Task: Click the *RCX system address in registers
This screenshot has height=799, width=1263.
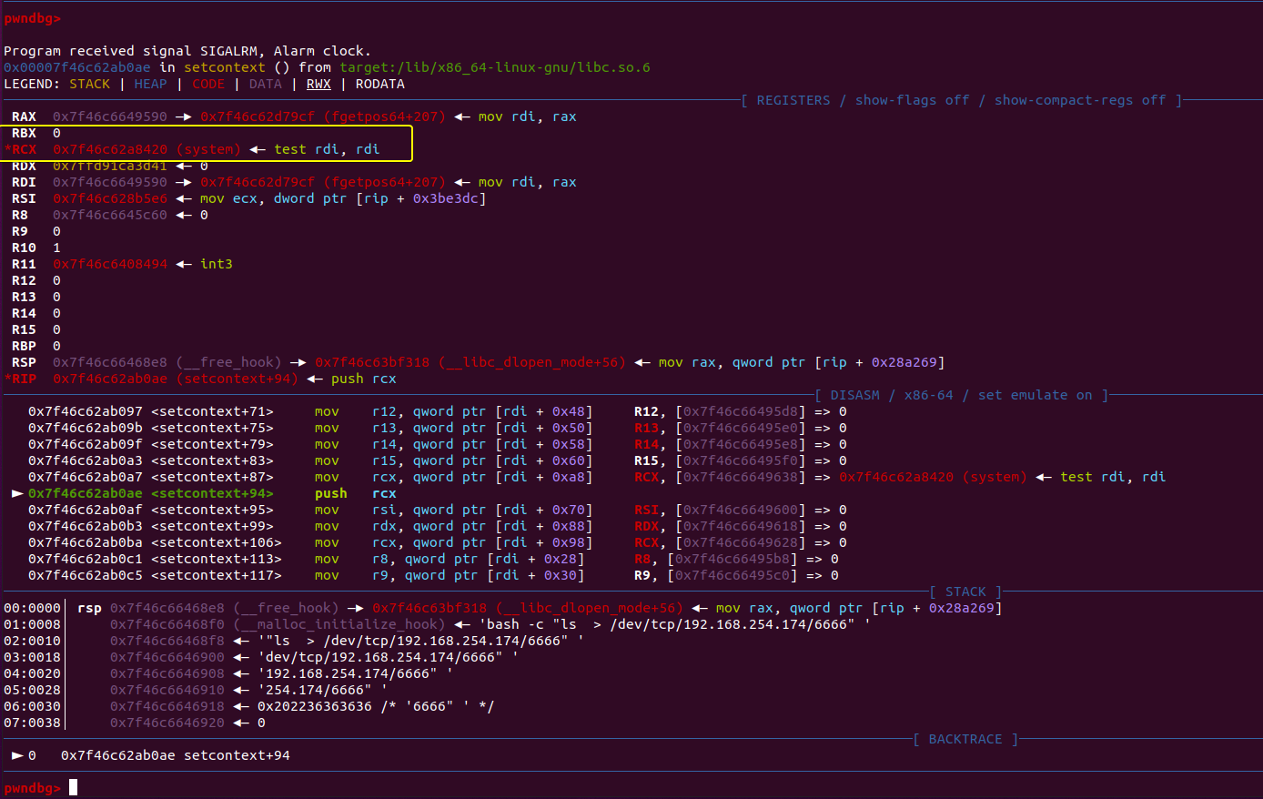Action: click(147, 149)
